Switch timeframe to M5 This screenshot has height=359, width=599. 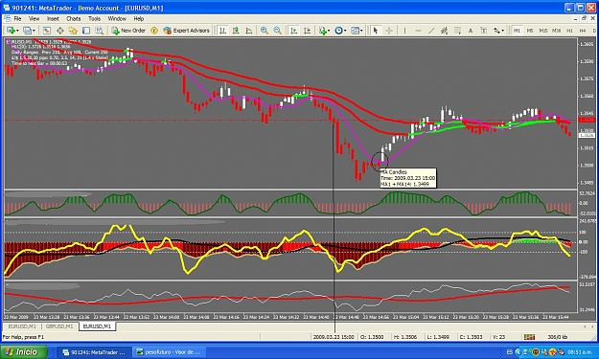[530, 31]
